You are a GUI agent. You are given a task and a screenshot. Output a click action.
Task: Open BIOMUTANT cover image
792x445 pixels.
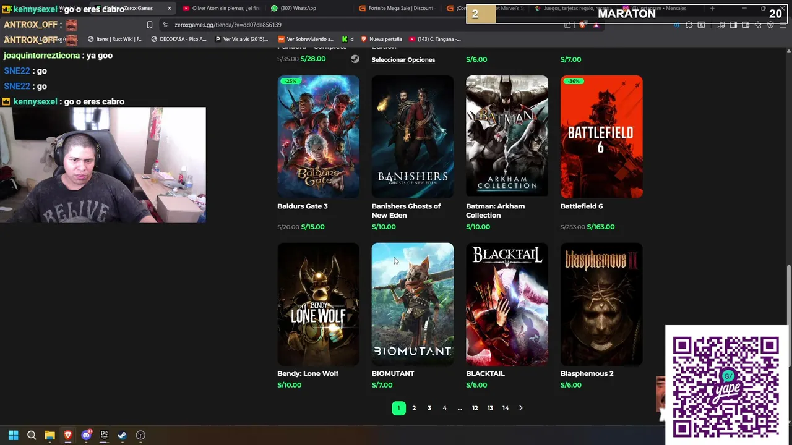tap(413, 304)
